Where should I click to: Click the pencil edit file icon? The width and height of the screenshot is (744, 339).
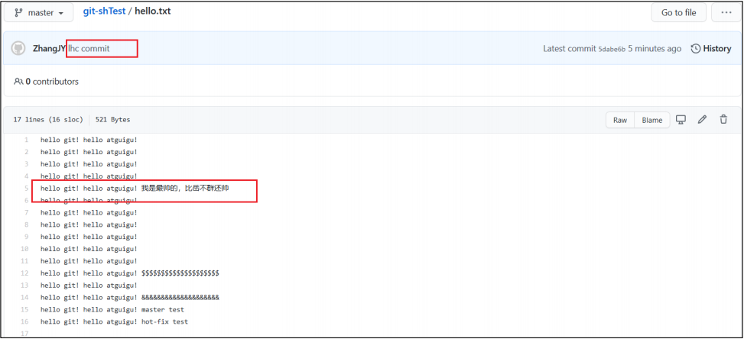(702, 120)
